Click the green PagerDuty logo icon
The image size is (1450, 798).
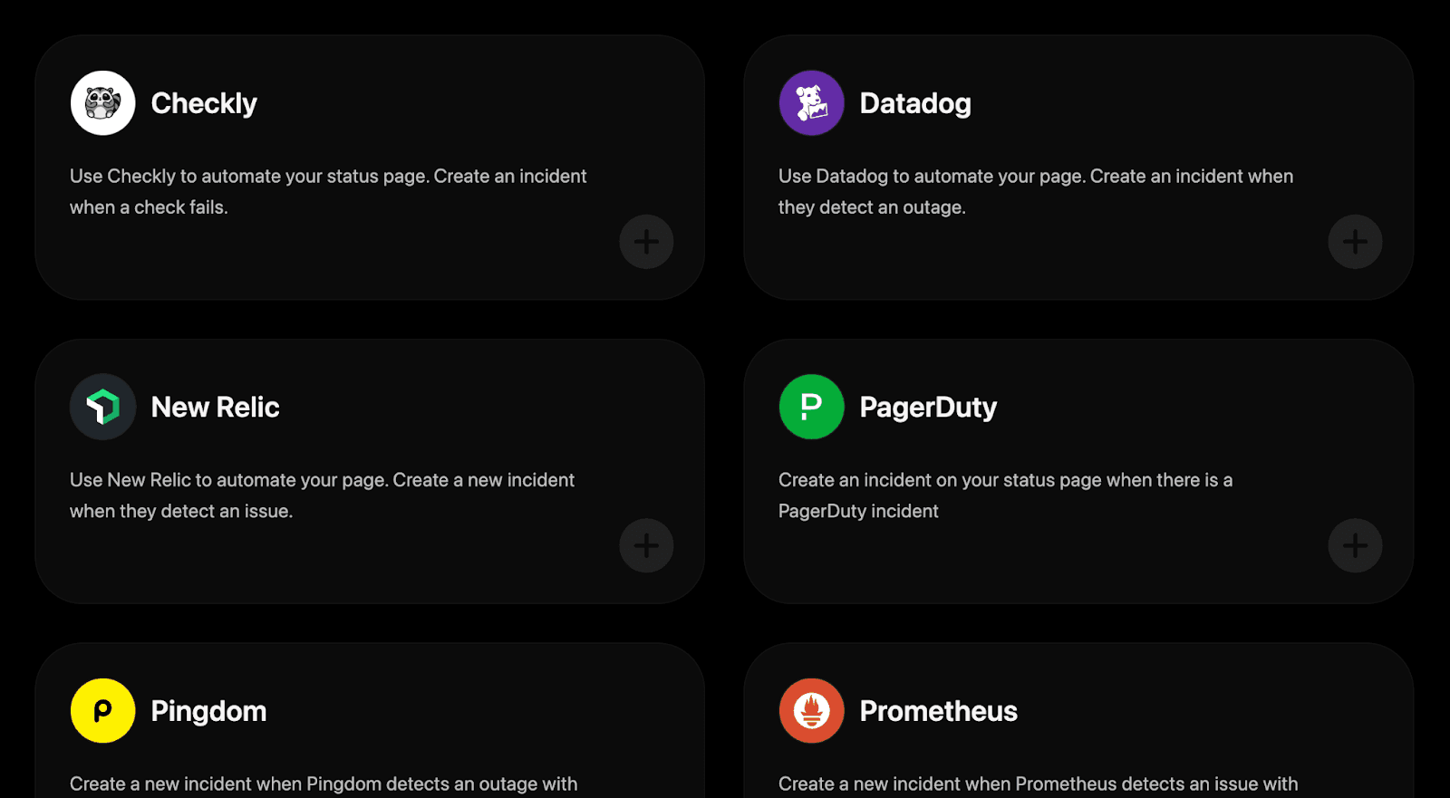point(812,407)
